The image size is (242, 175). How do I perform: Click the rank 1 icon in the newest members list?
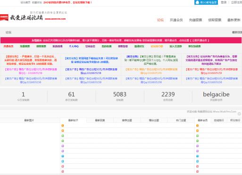pyautogui.click(x=197, y=126)
